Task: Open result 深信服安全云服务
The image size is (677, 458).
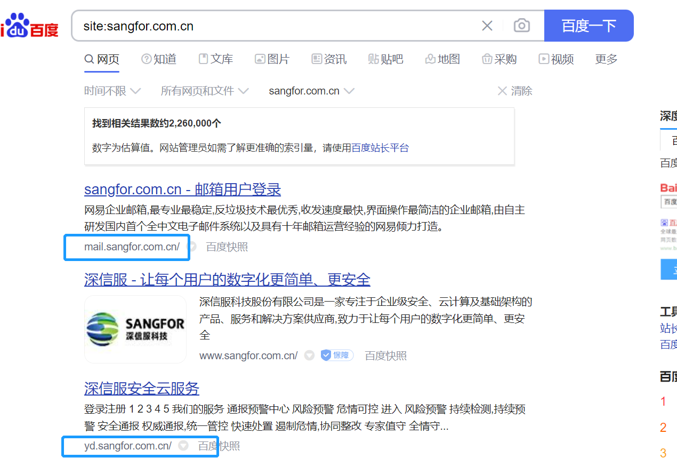Action: 142,388
